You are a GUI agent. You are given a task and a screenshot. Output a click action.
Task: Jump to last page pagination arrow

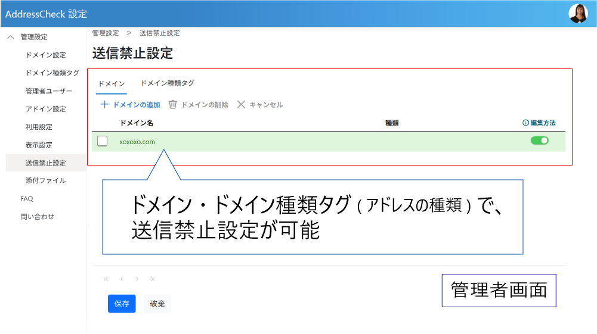[x=153, y=279]
